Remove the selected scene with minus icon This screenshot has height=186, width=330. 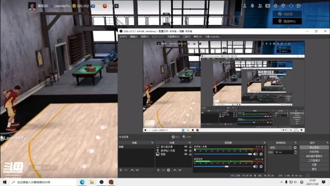[x=126, y=170]
